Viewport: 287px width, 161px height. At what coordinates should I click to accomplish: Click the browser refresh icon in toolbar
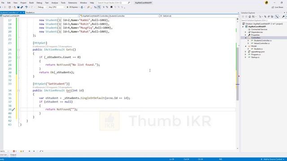pos(82,7)
